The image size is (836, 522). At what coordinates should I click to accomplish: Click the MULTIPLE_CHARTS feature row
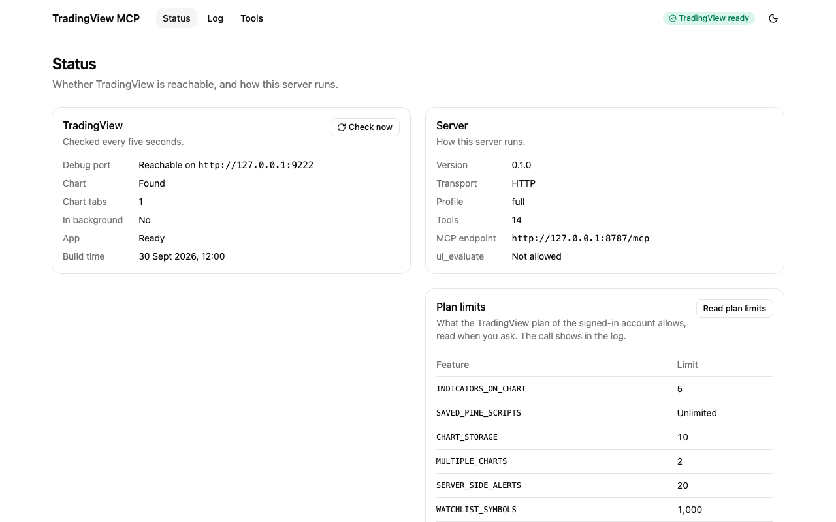tap(605, 461)
